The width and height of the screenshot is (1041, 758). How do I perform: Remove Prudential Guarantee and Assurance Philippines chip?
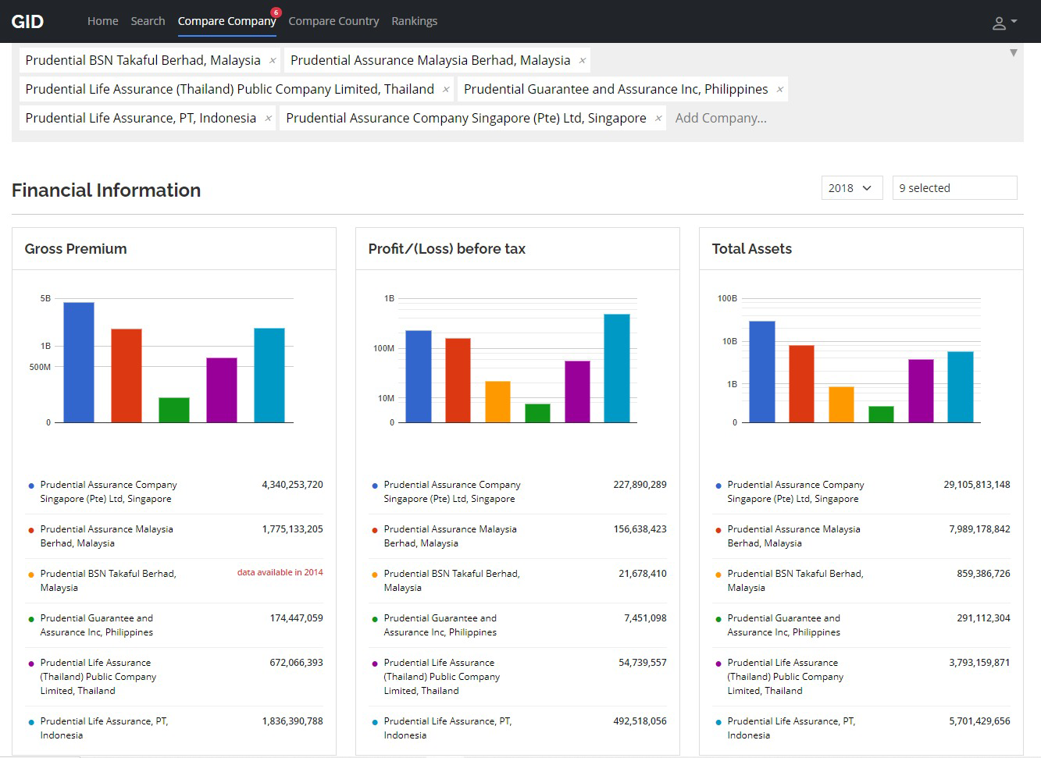pyautogui.click(x=779, y=90)
